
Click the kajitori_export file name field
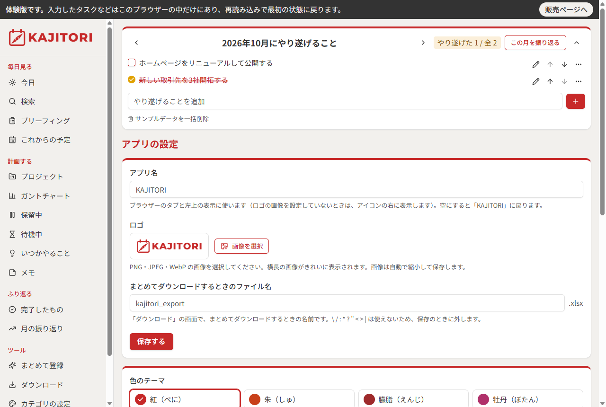click(x=347, y=303)
